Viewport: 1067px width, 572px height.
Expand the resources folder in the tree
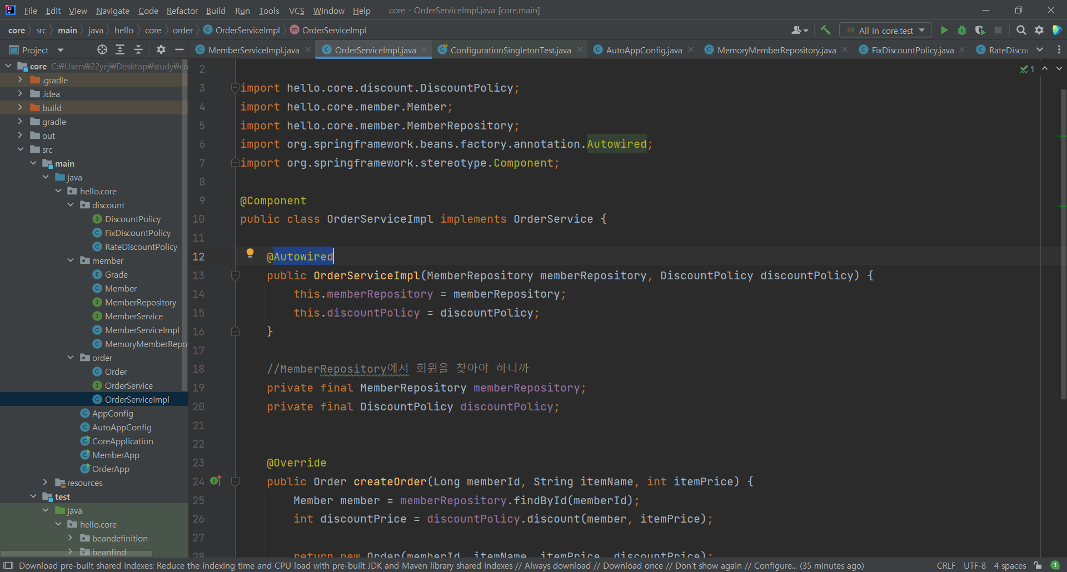click(46, 483)
